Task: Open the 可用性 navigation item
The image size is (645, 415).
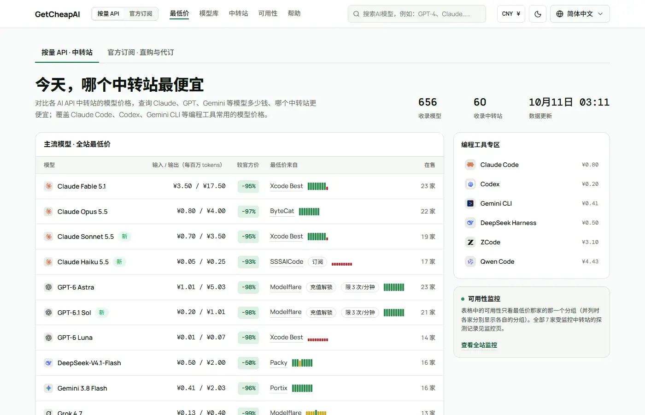Action: (x=268, y=14)
